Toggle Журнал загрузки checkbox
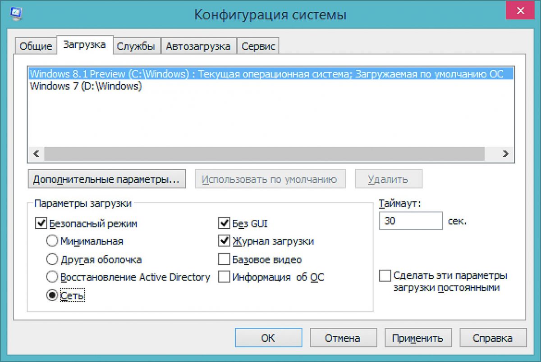This screenshot has width=541, height=362. tap(224, 241)
